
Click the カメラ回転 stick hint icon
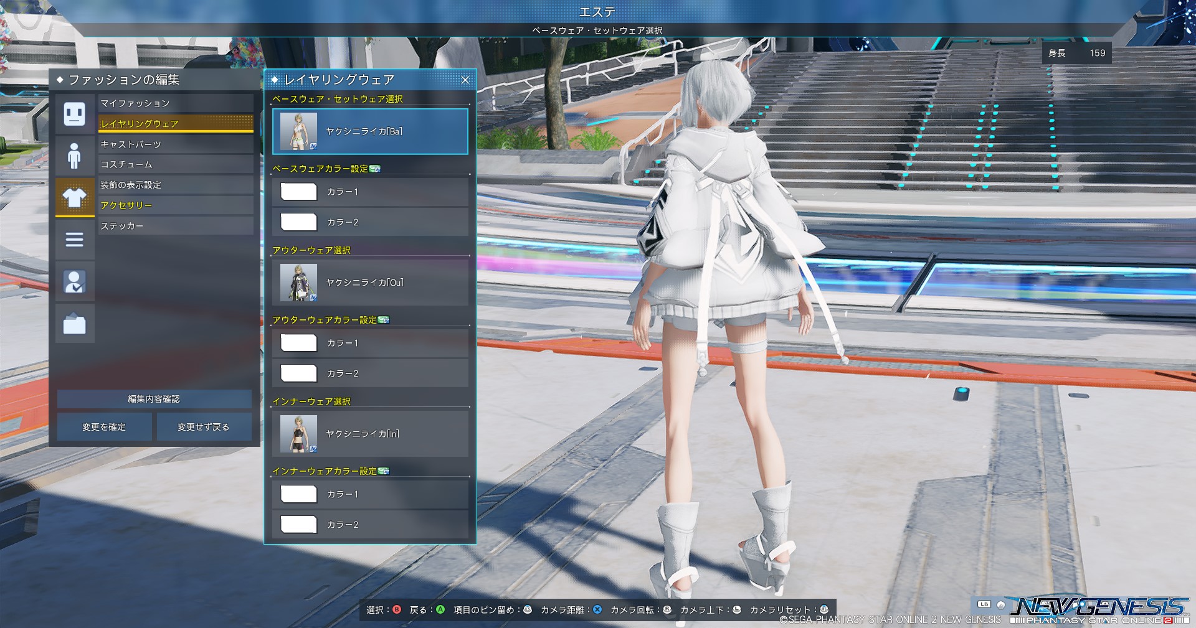pos(667,610)
